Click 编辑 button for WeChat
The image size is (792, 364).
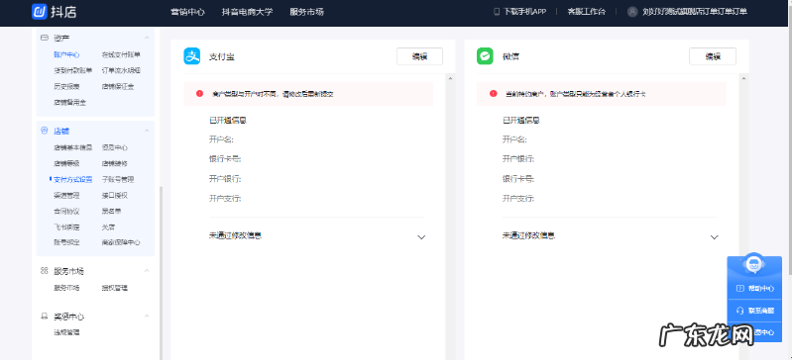pos(713,56)
